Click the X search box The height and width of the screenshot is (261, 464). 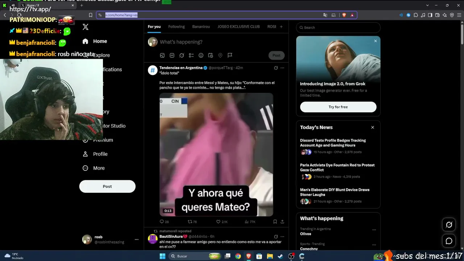pyautogui.click(x=338, y=28)
